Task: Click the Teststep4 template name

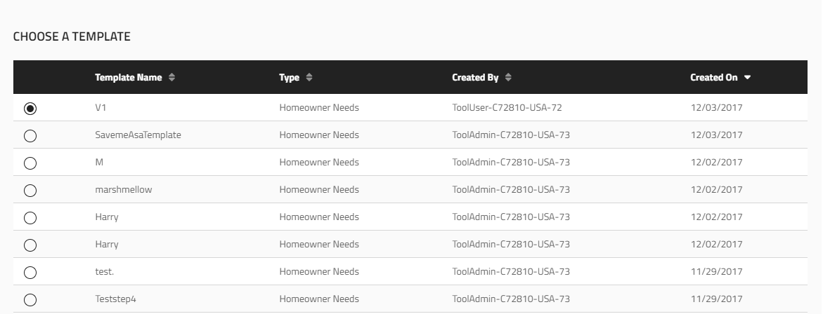Action: [115, 299]
